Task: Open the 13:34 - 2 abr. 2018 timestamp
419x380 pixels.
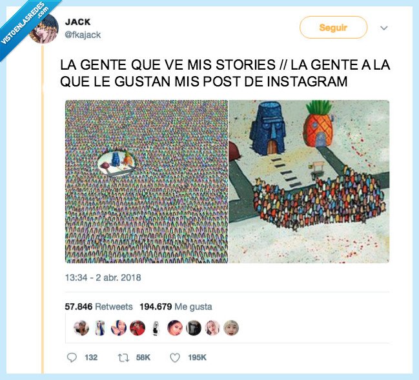Action: click(103, 277)
